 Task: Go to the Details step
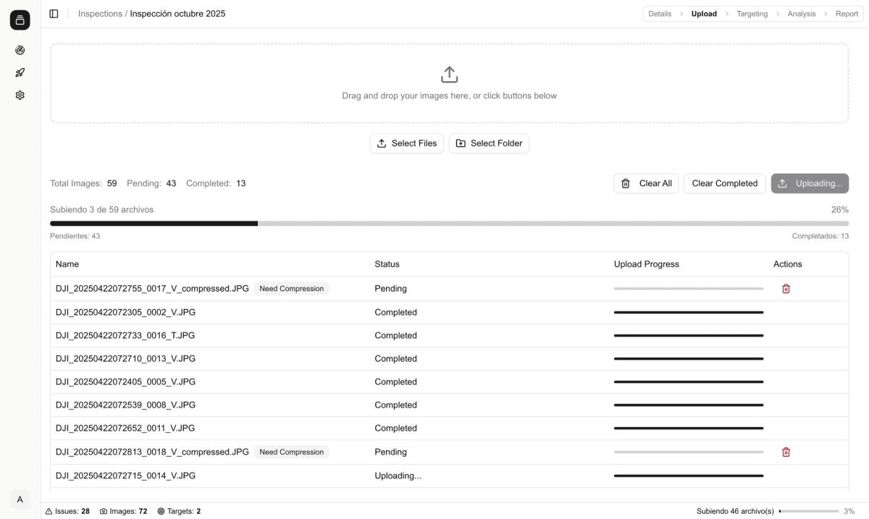pos(660,14)
